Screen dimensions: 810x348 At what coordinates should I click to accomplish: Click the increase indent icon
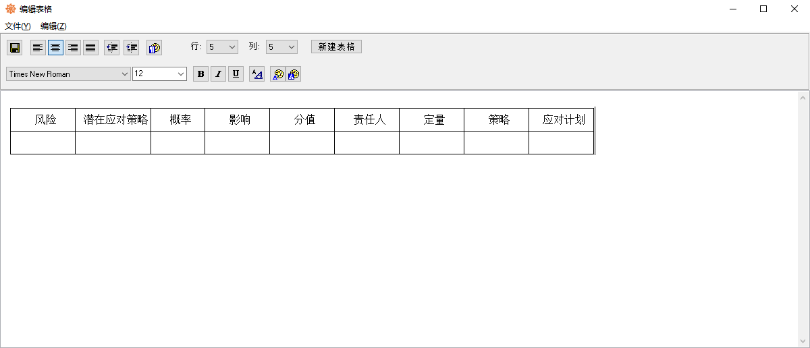[x=131, y=48]
